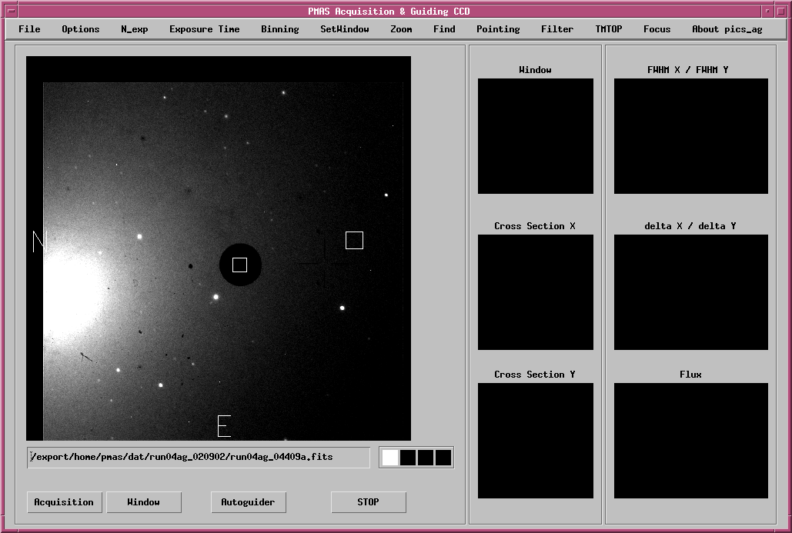Screen dimensions: 792x533
Task: Open the About pics_ag menu
Action: 727,29
